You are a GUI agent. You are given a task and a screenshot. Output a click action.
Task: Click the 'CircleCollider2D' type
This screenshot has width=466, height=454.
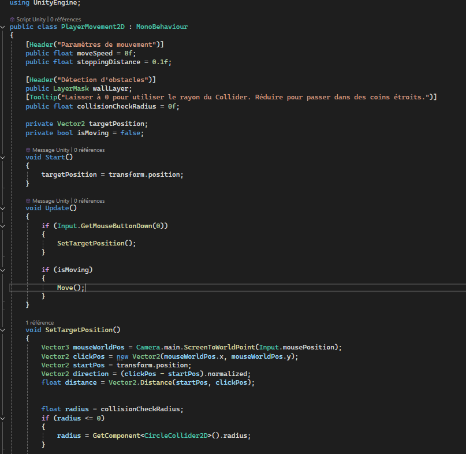pos(176,436)
